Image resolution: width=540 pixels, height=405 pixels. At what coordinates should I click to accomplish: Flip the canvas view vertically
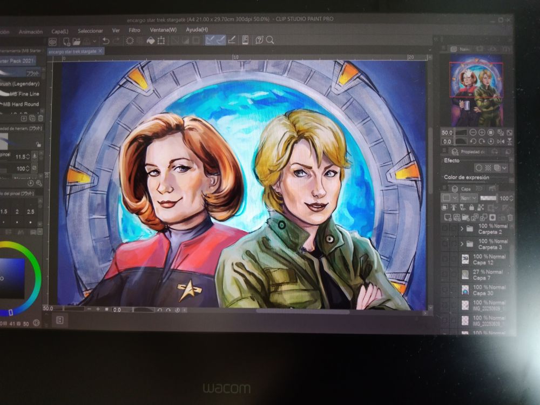[509, 141]
